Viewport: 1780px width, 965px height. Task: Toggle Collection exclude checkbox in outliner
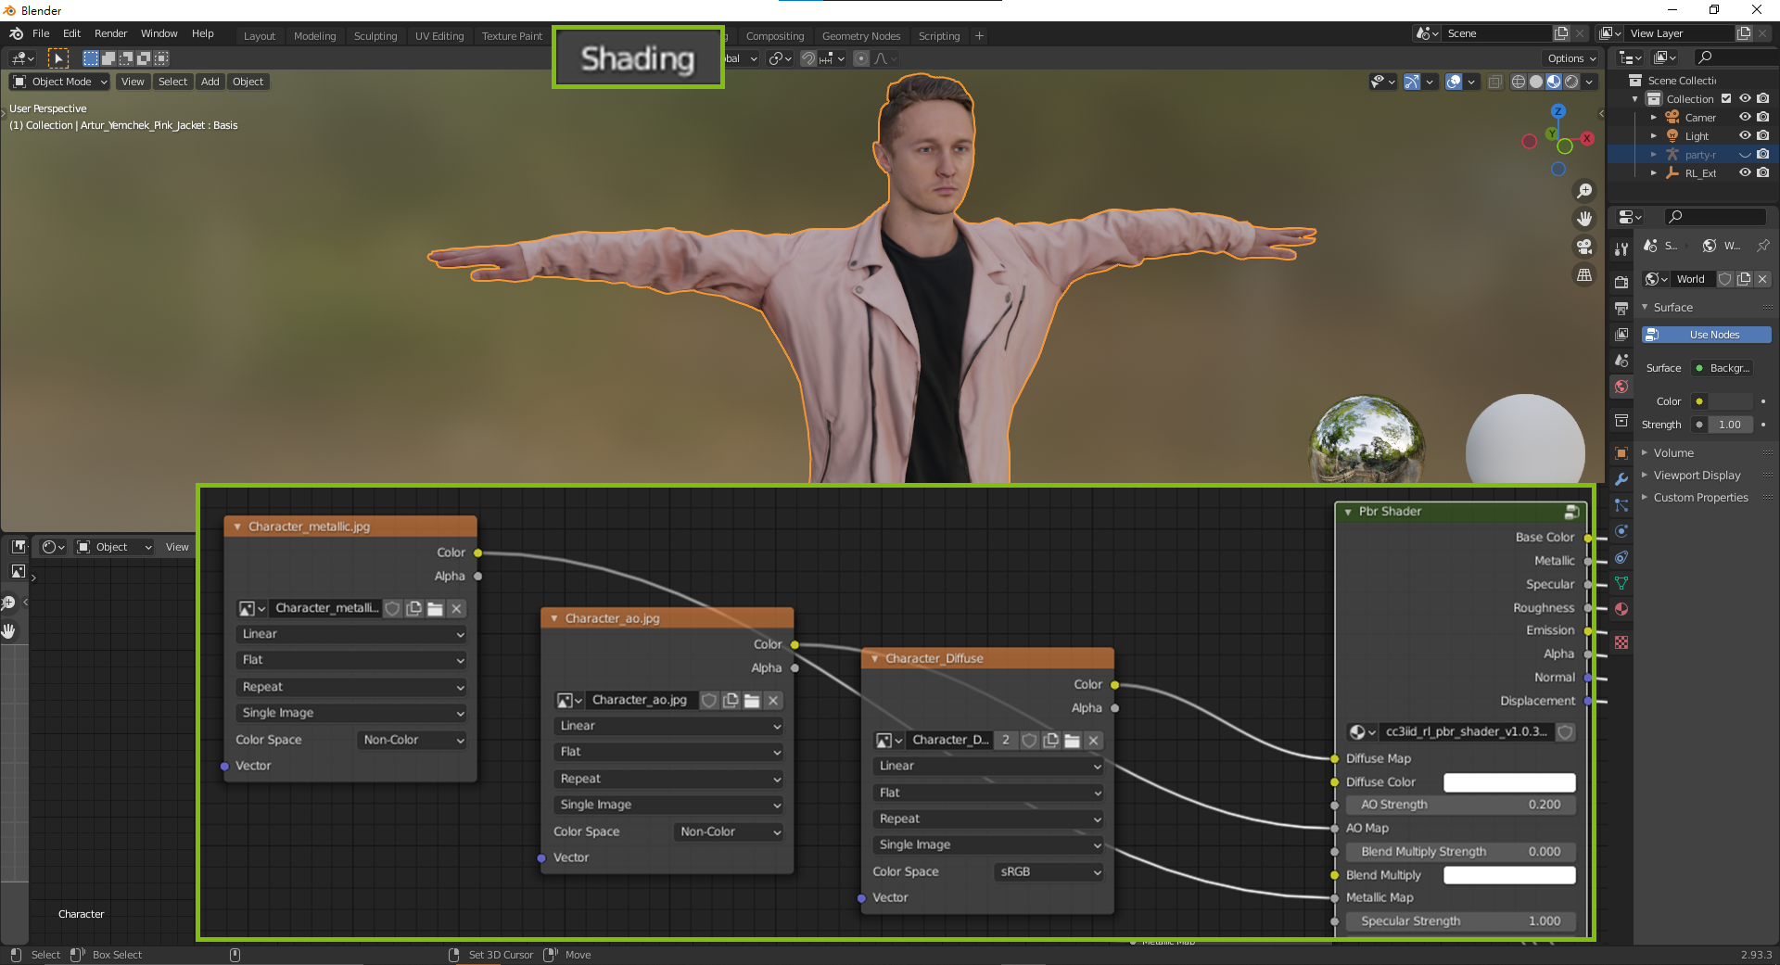pyautogui.click(x=1726, y=99)
